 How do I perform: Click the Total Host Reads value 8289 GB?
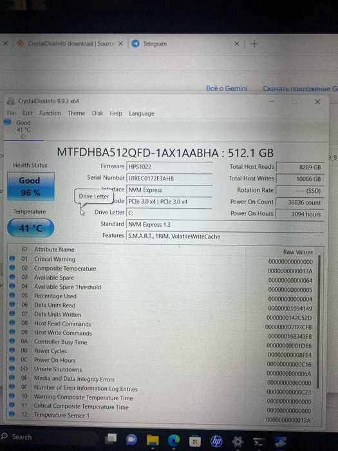tap(300, 167)
